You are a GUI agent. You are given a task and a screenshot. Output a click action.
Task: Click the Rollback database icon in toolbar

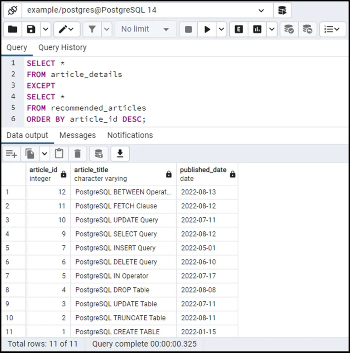tap(307, 29)
